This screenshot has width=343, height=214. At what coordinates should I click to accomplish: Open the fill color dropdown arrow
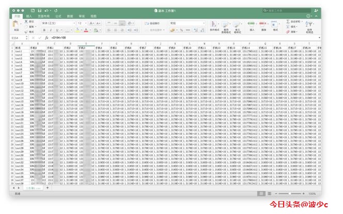tap(81, 30)
